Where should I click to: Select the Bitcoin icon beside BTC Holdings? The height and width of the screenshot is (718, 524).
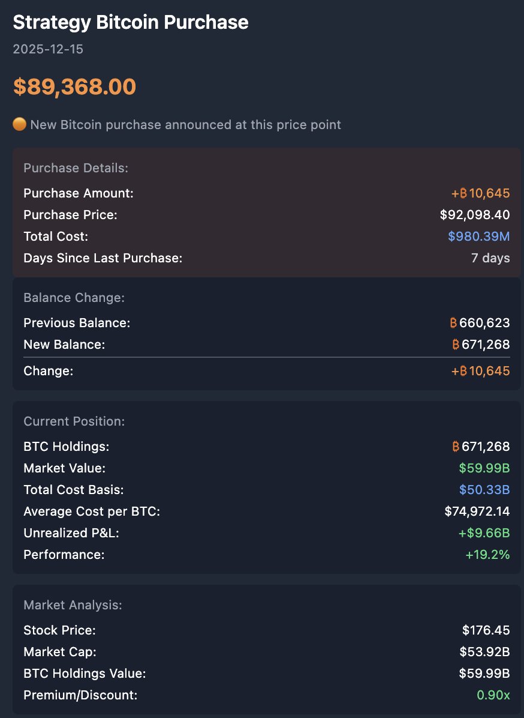(456, 447)
